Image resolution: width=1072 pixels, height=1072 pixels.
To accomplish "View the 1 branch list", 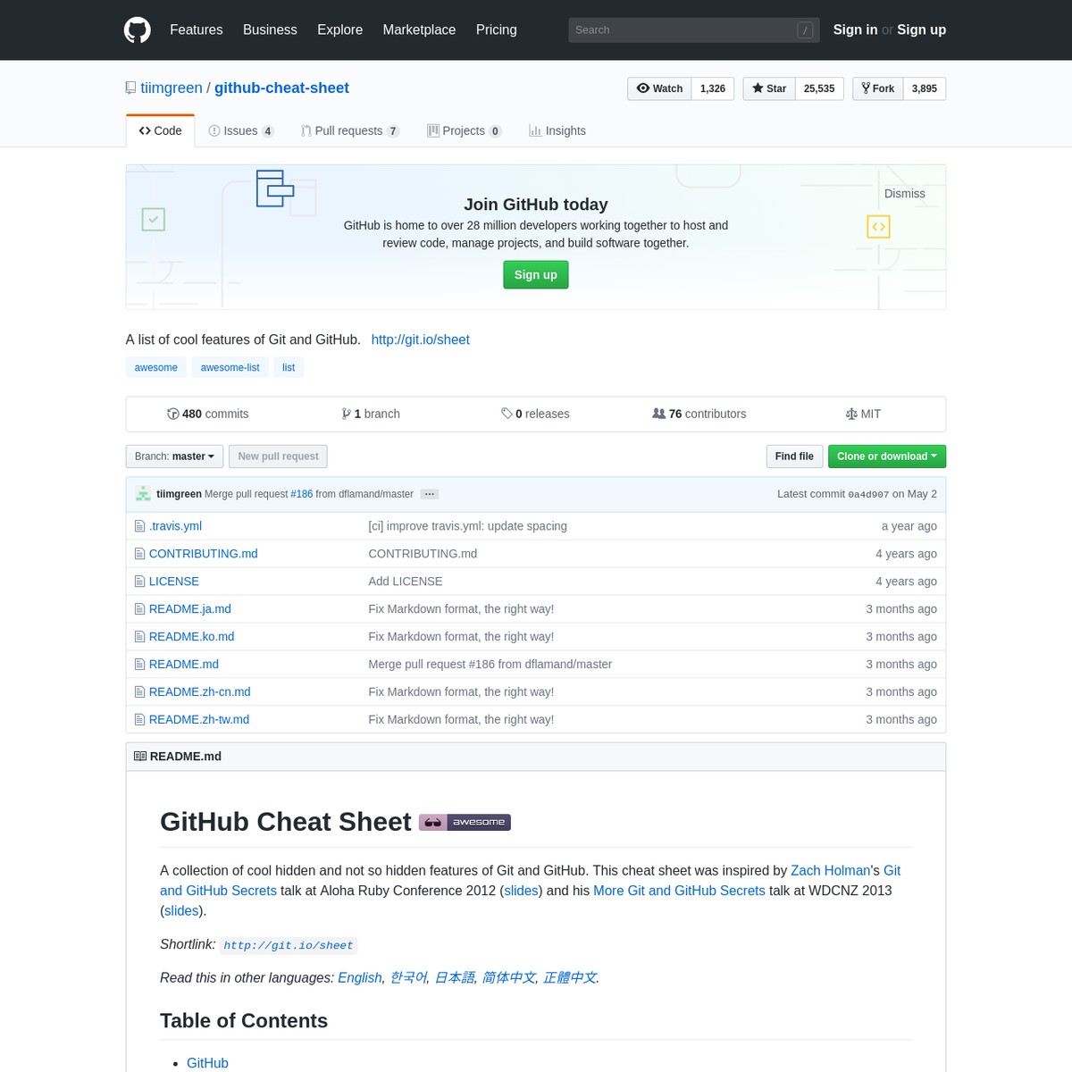I will point(371,414).
